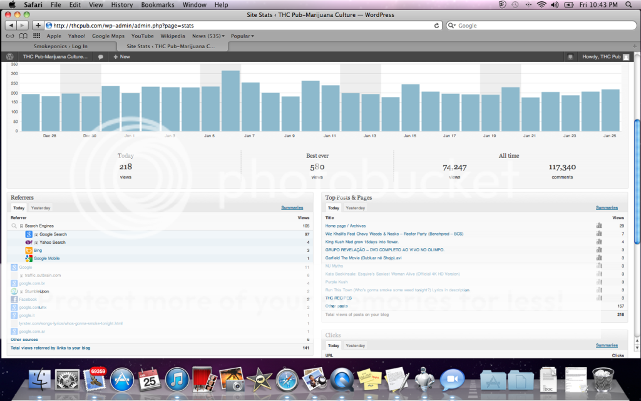Expand the Google Search referrer row
Image resolution: width=641 pixels, height=401 pixels.
click(36, 234)
